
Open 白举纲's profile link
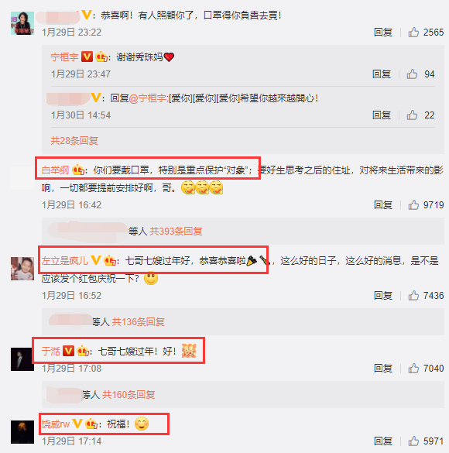pyautogui.click(x=56, y=170)
